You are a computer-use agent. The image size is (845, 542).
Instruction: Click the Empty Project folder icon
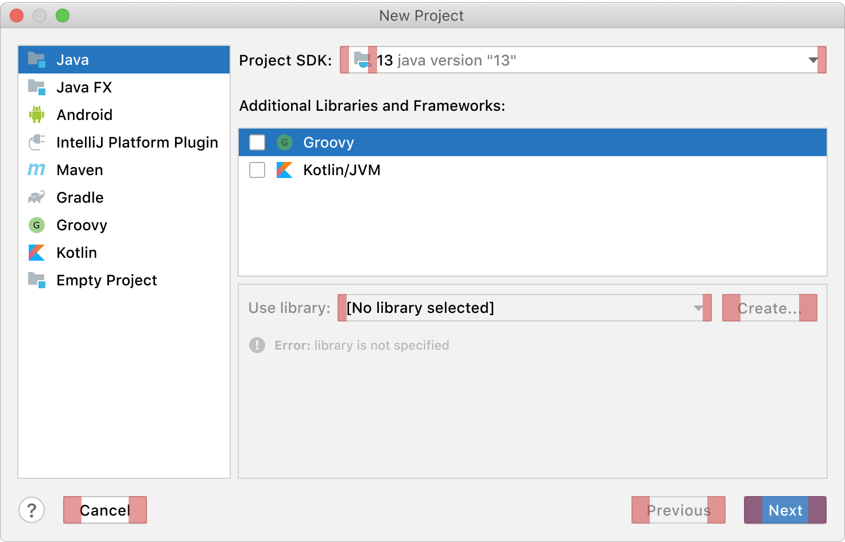[37, 280]
